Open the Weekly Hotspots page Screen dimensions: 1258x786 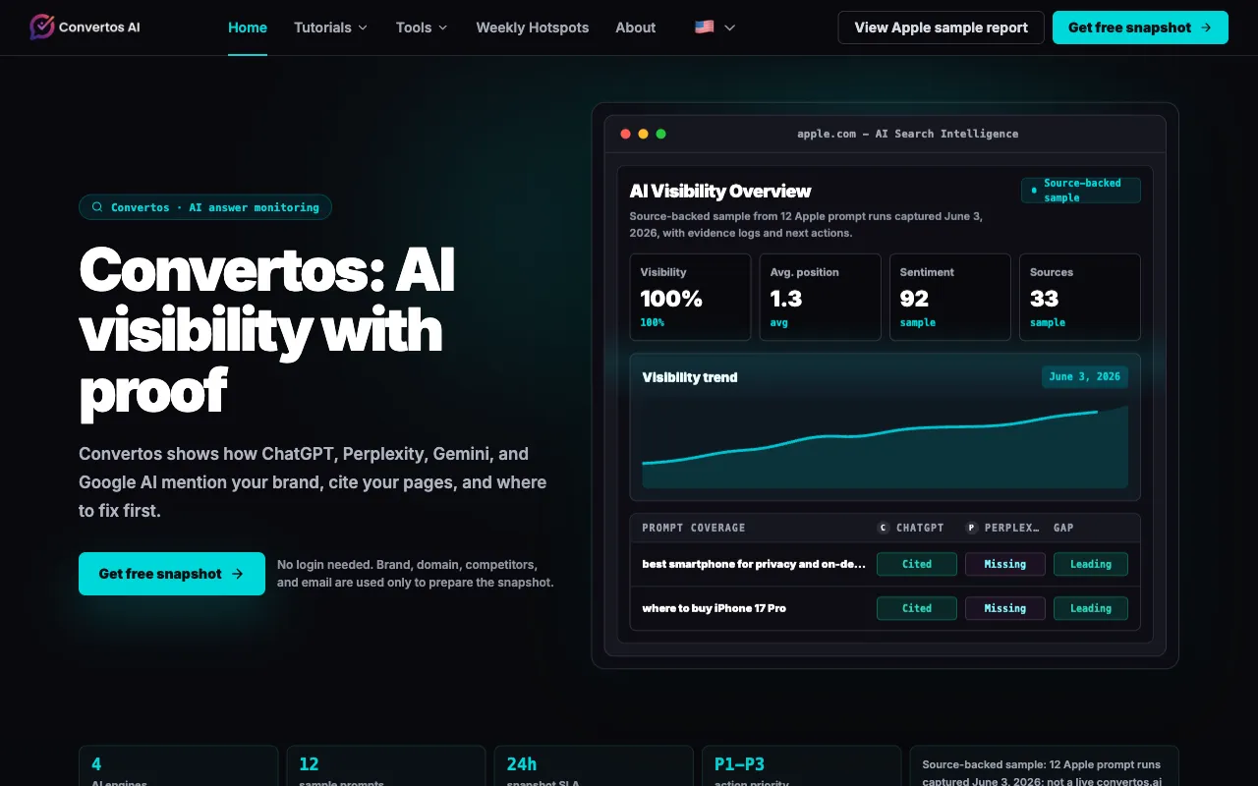point(533,28)
